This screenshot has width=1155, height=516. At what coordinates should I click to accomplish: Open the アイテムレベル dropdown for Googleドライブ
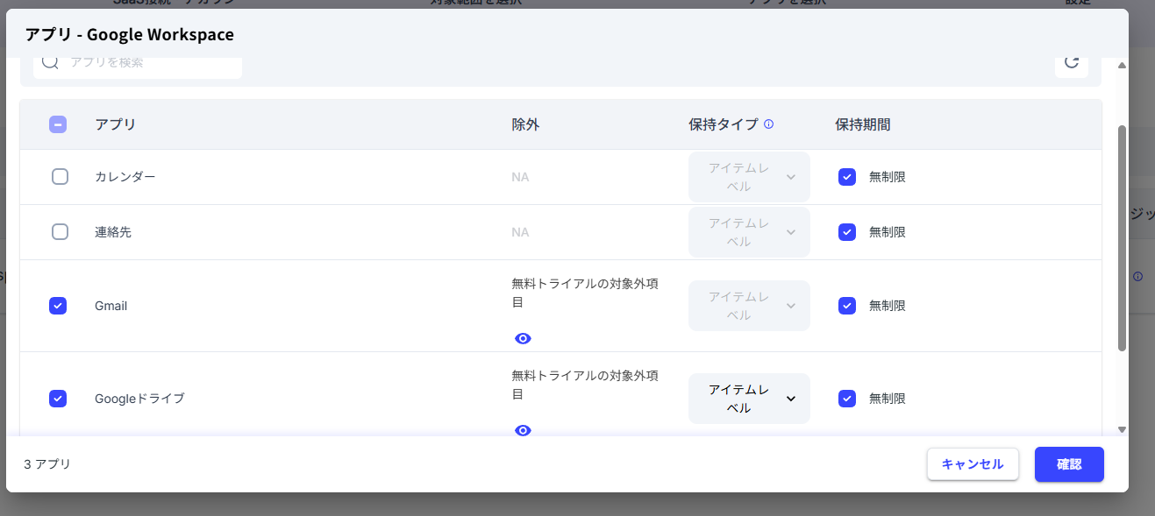748,398
